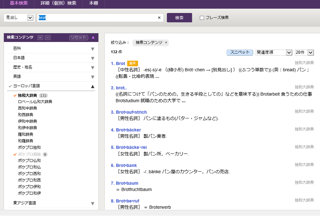
Task: Click the リセット button
Action: point(79,38)
